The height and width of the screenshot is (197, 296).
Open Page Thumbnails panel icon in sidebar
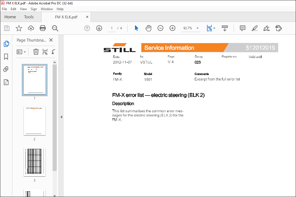coord(6,44)
